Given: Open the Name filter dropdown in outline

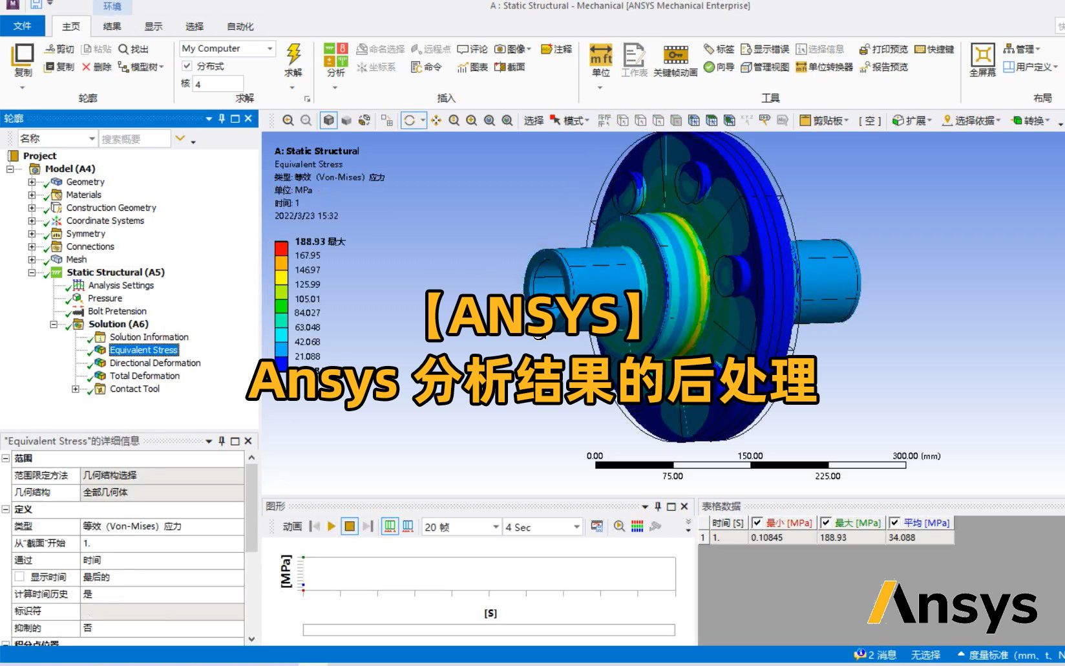Looking at the screenshot, I should [92, 138].
